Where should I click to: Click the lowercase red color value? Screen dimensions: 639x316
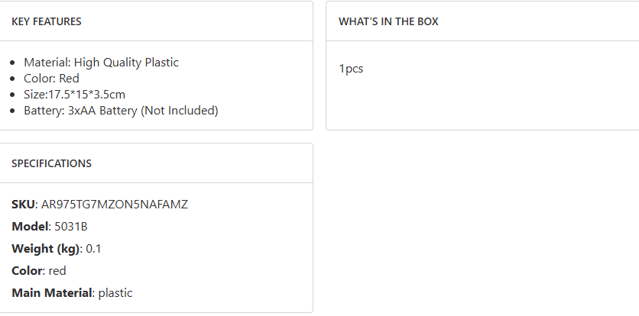pyautogui.click(x=57, y=271)
